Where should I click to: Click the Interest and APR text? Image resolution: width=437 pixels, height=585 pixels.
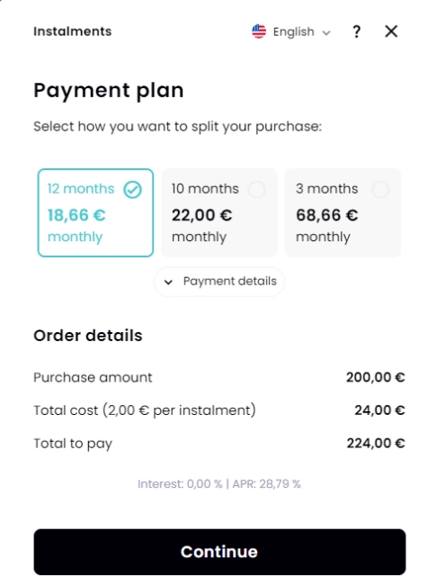coord(219,484)
